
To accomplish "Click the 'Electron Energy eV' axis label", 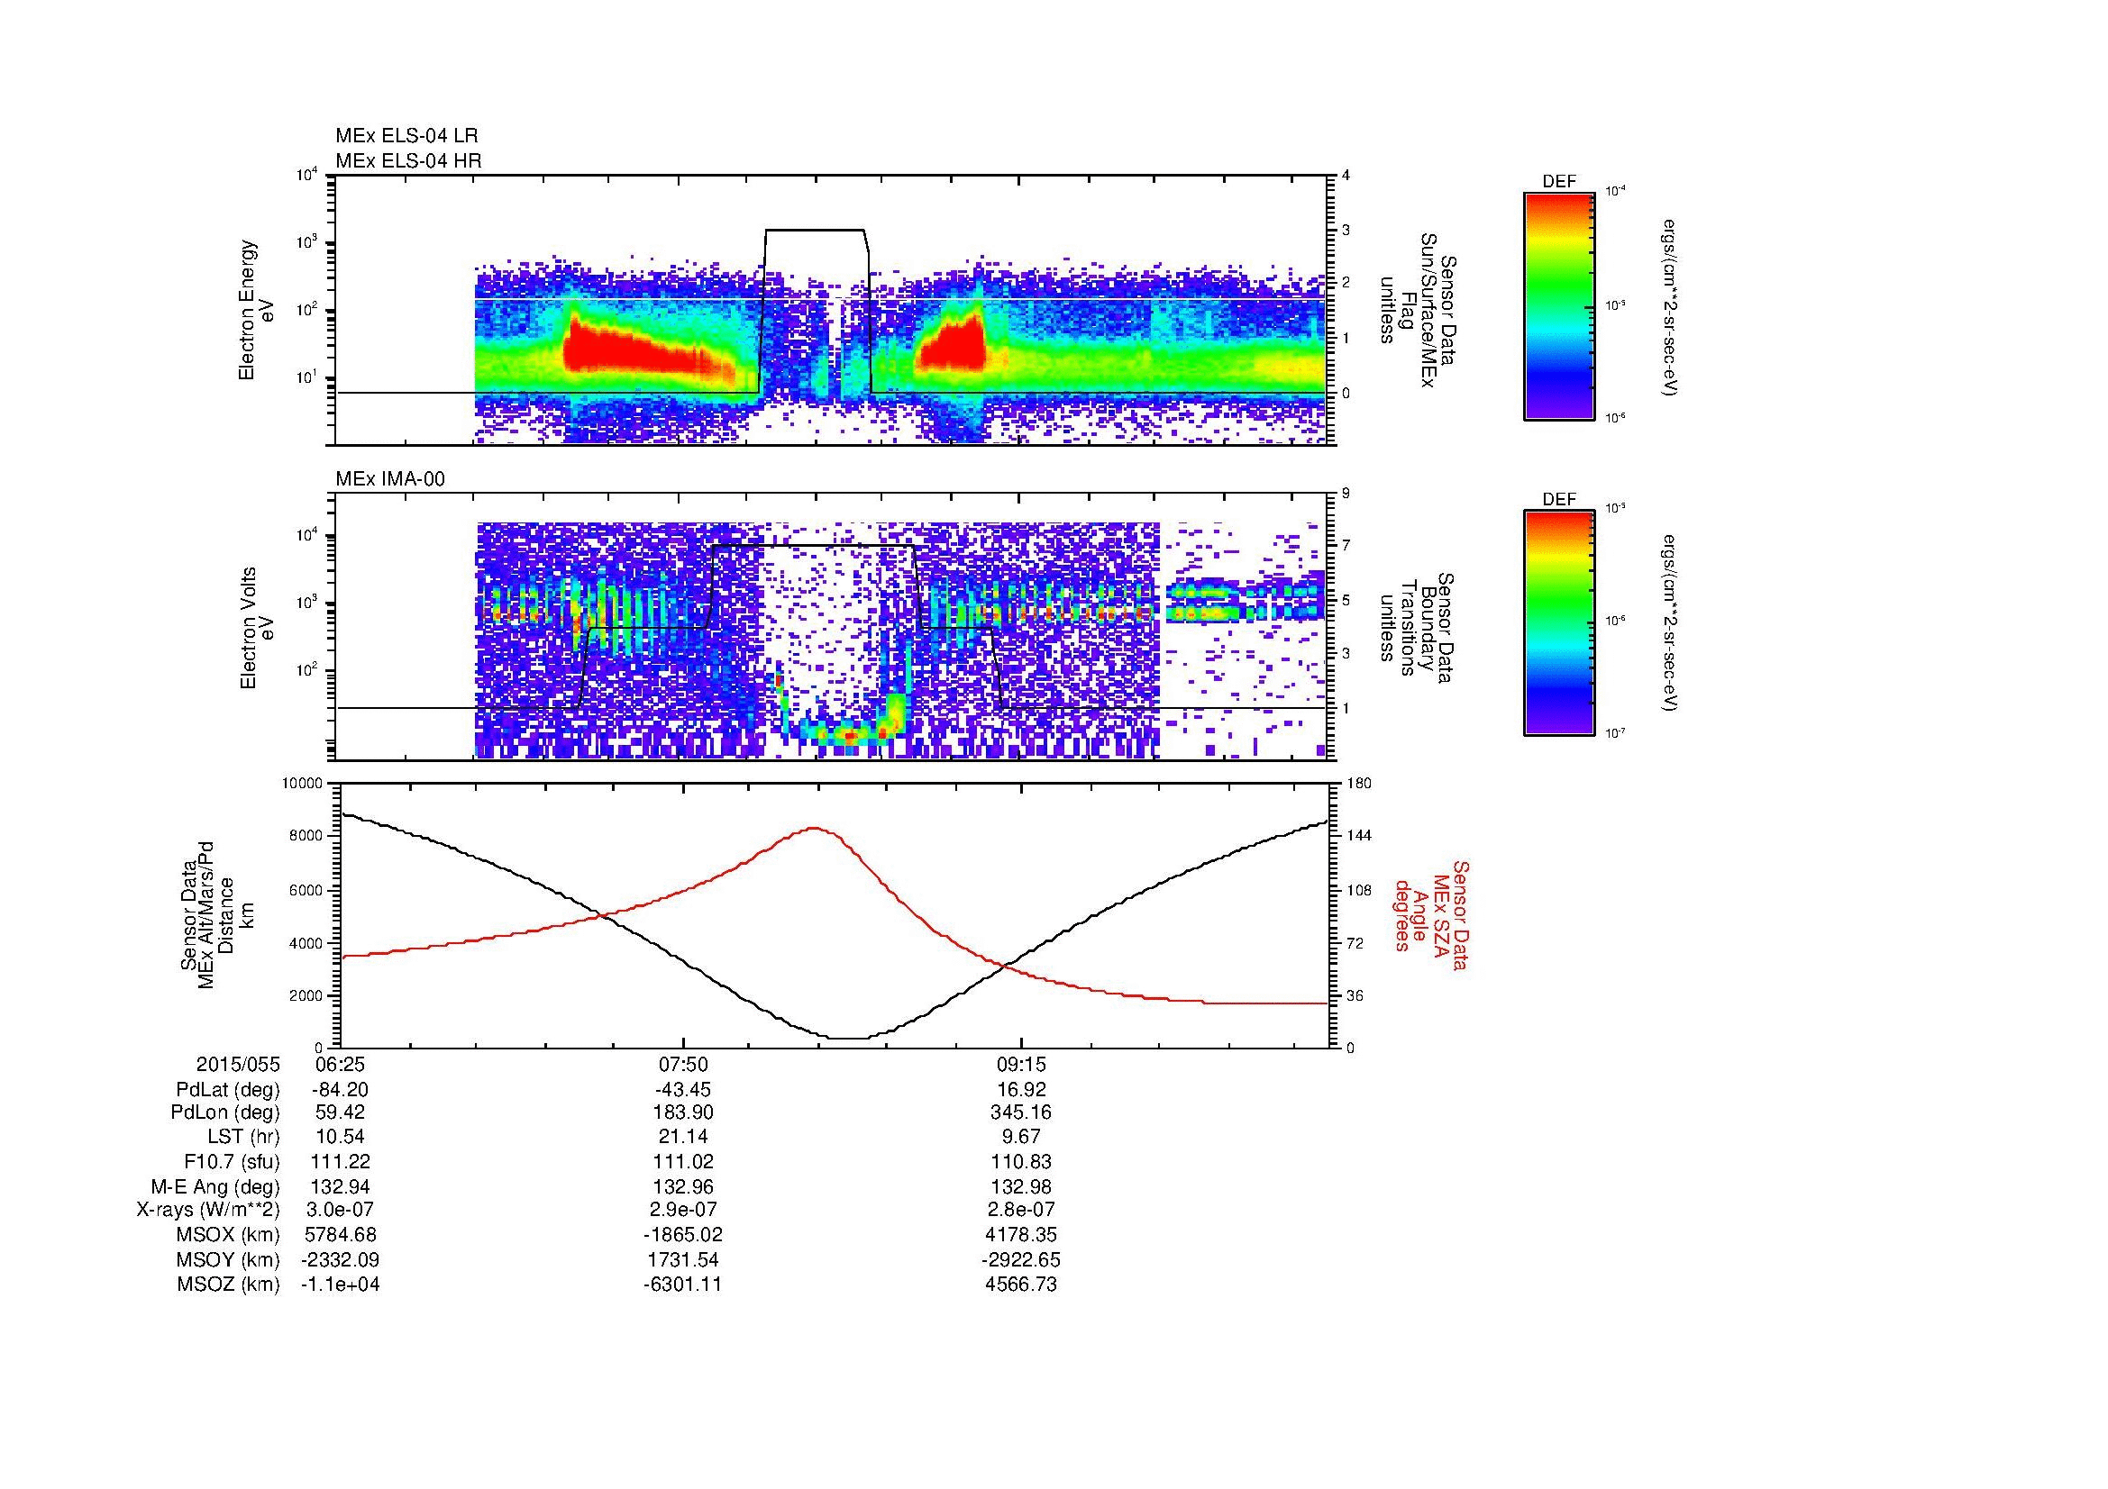I will [256, 311].
